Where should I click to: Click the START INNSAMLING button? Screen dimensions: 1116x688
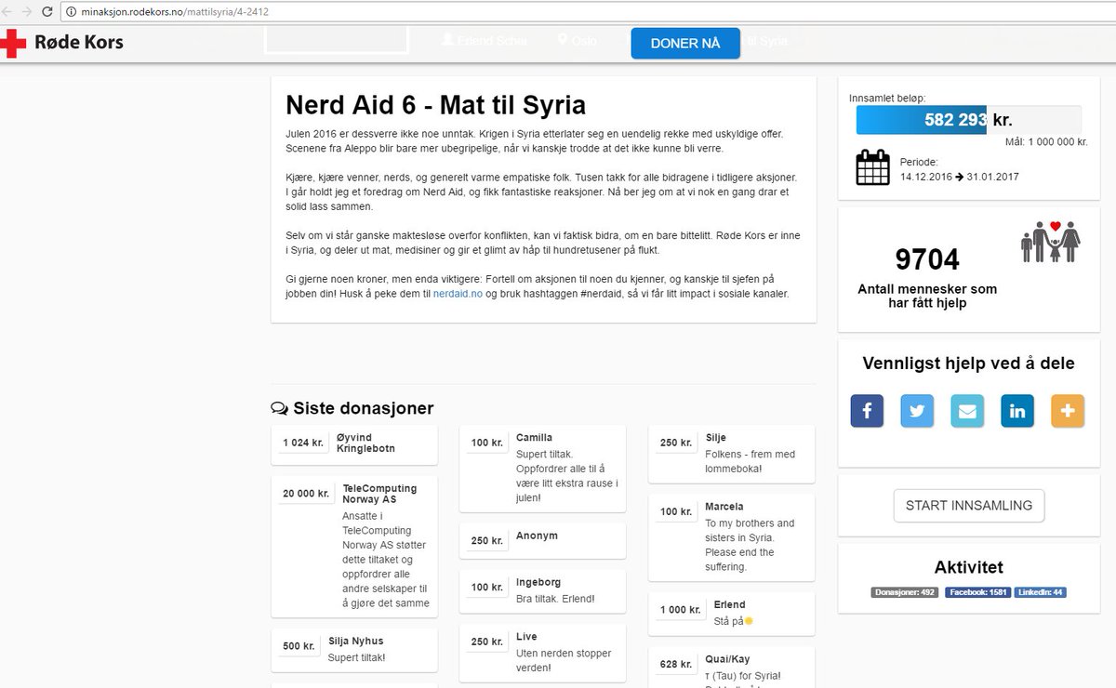968,505
